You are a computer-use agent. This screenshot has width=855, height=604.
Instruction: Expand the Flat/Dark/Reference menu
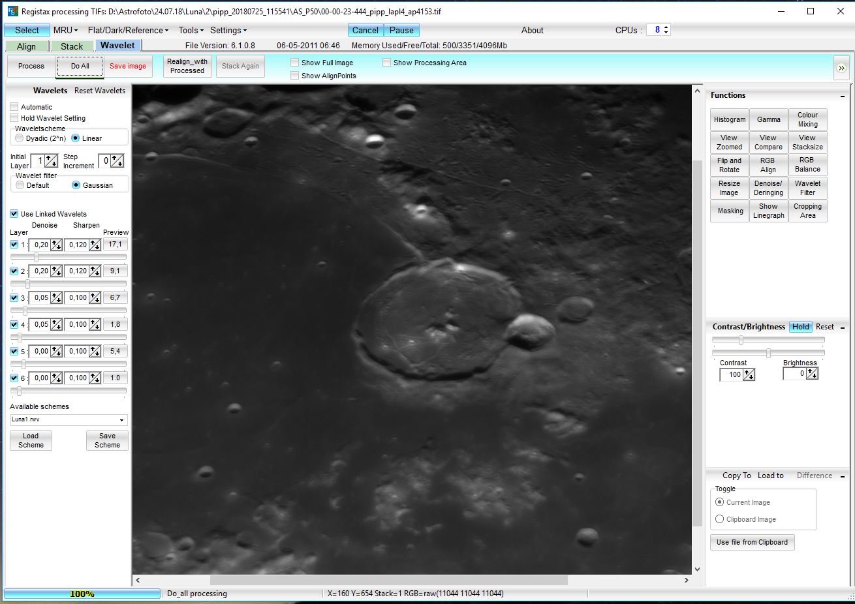pyautogui.click(x=128, y=30)
